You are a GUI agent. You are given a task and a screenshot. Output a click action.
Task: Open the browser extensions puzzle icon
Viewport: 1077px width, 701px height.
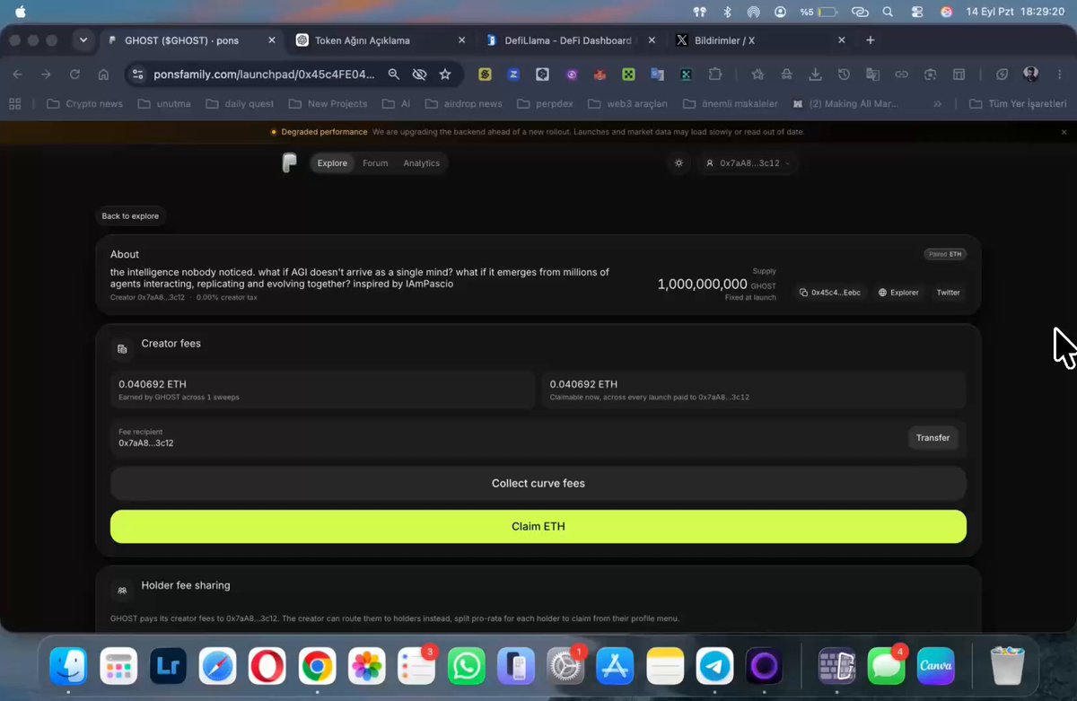click(x=715, y=74)
